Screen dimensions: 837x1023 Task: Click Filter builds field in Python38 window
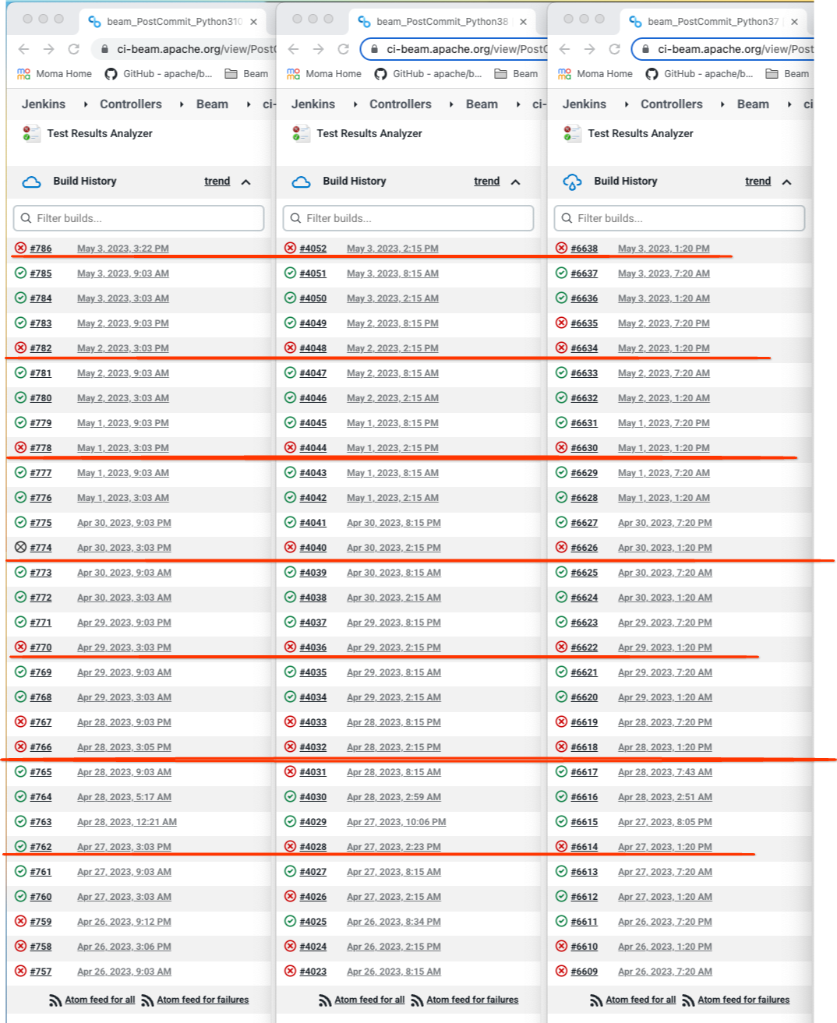(x=408, y=218)
